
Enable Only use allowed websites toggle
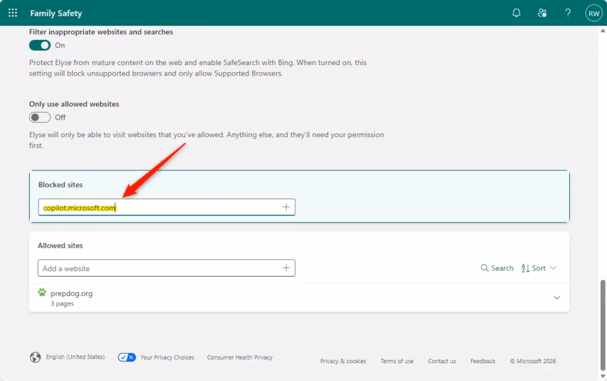click(40, 117)
